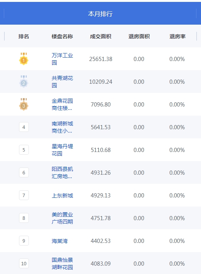Open the 万洋工业园 property link

click(62, 59)
